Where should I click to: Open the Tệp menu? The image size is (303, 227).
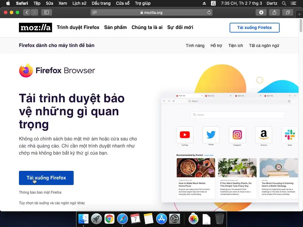pyautogui.click(x=37, y=3)
